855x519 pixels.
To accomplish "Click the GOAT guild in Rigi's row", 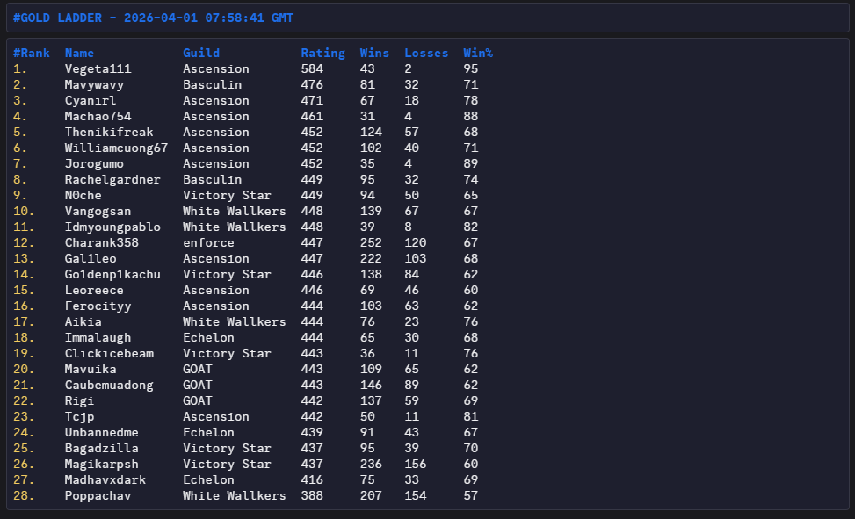I will 198,400.
